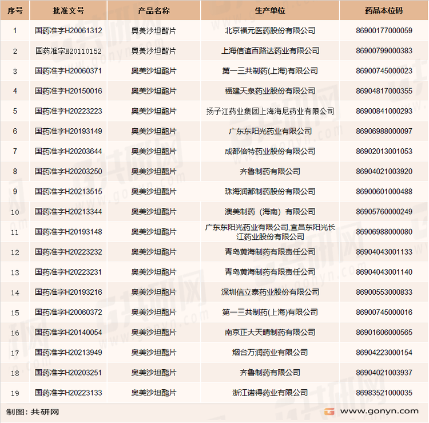429x423 pixels.
Task: Select drug code 86906988000097
Action: click(384, 131)
